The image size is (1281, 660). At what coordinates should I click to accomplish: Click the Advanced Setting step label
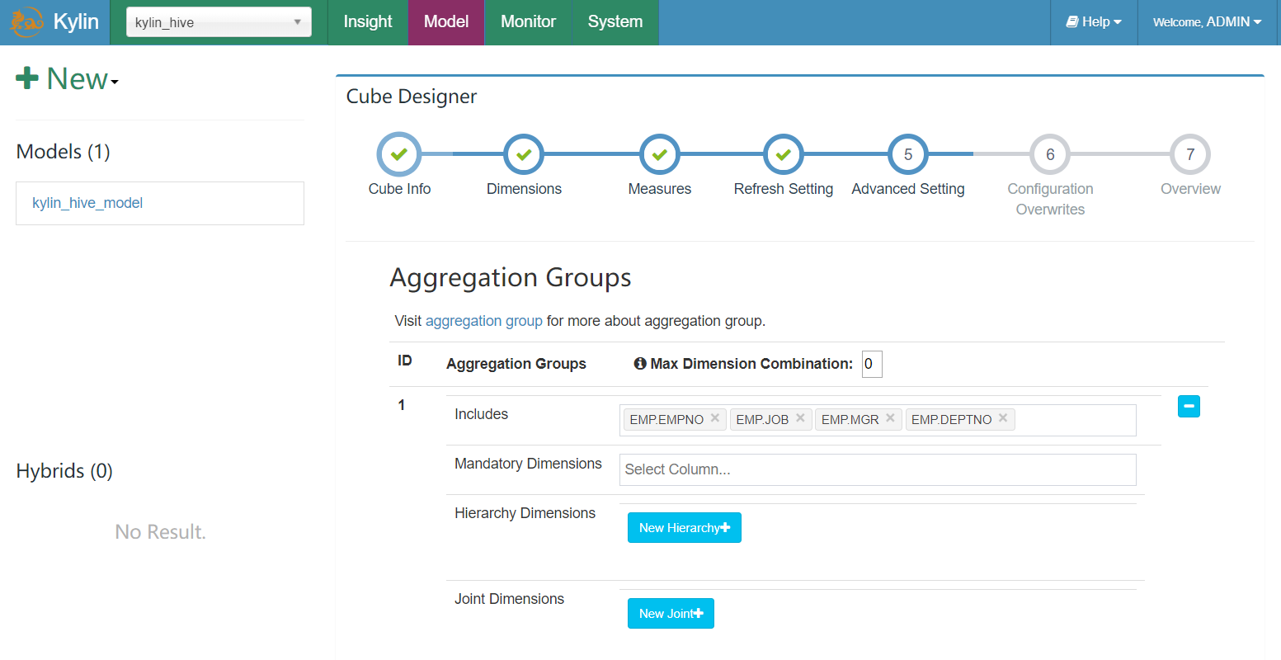tap(908, 189)
